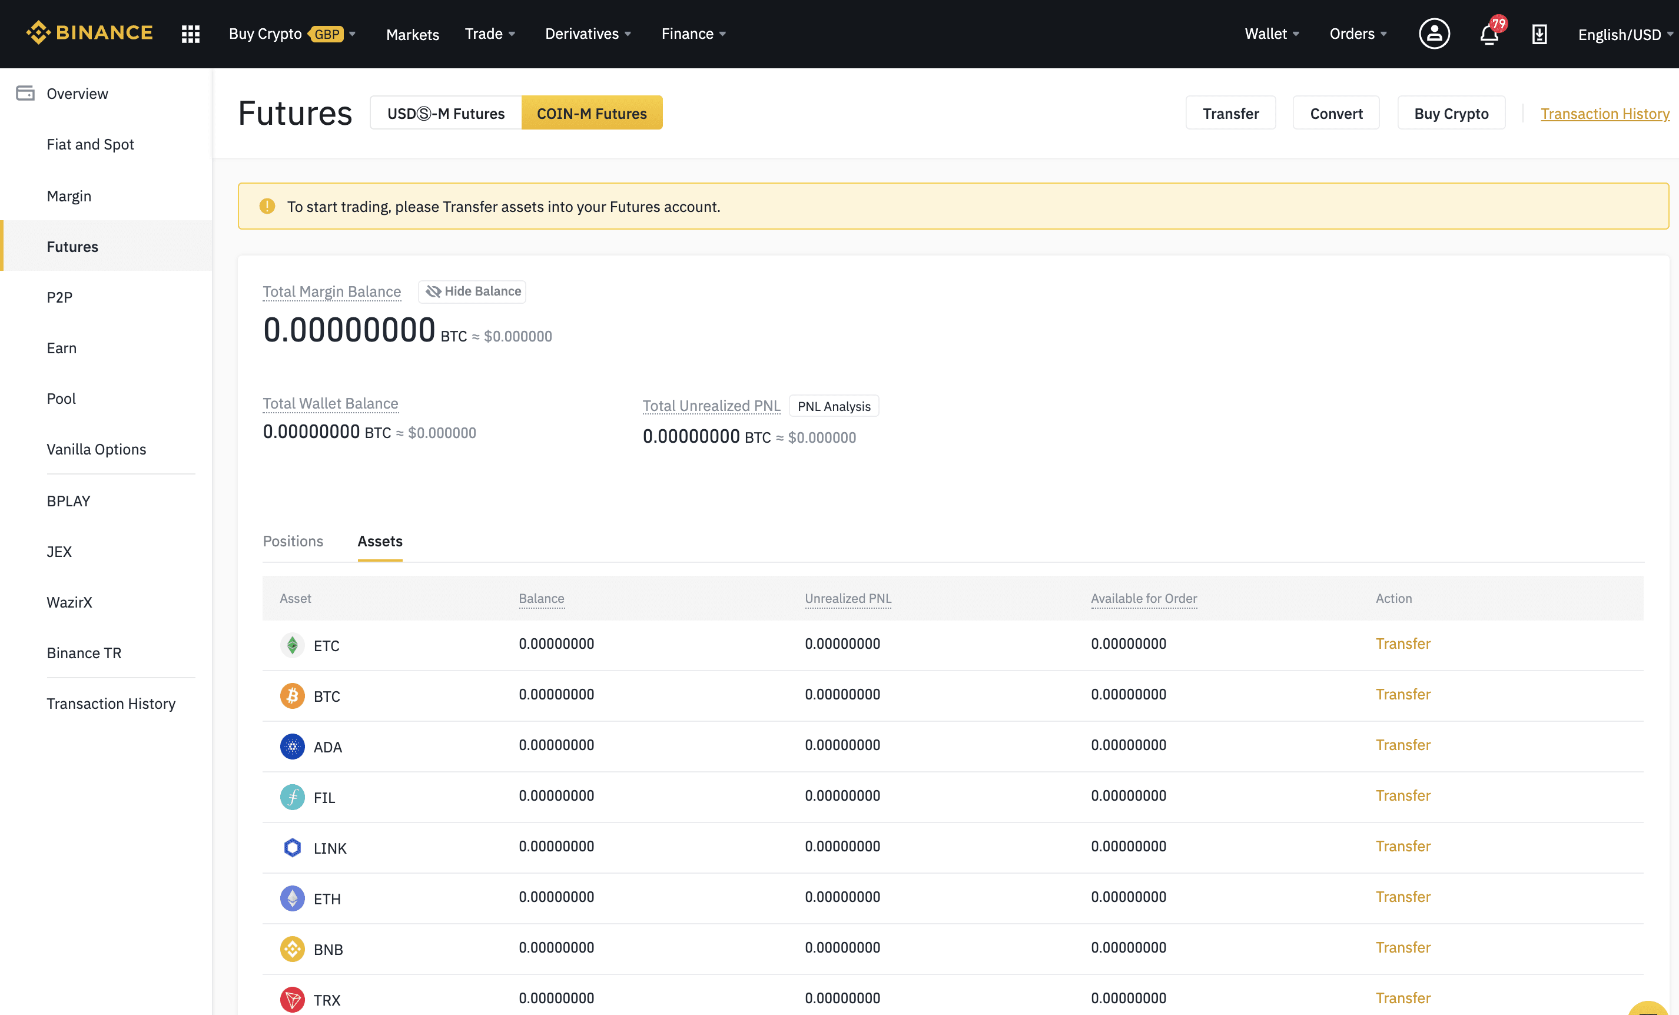The image size is (1679, 1015).
Task: Click the ADA coin icon
Action: [x=293, y=747]
